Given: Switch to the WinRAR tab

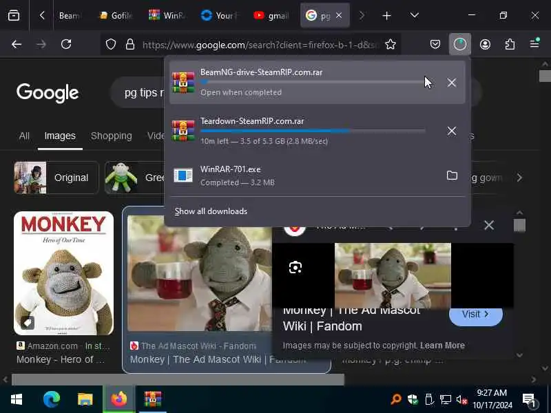Looking at the screenshot, I should pyautogui.click(x=167, y=15).
